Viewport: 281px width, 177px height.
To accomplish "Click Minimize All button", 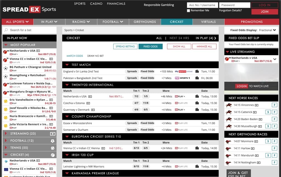I will (x=204, y=46).
